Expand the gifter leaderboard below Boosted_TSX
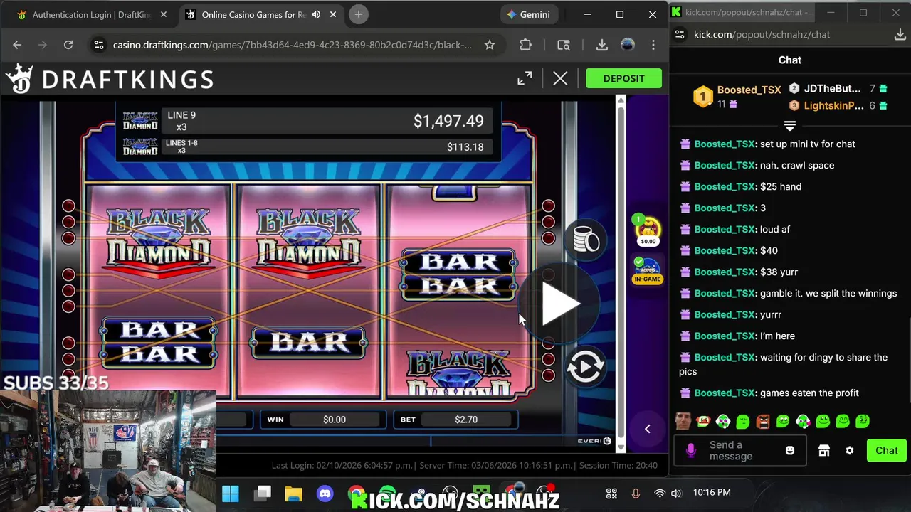 [x=789, y=125]
